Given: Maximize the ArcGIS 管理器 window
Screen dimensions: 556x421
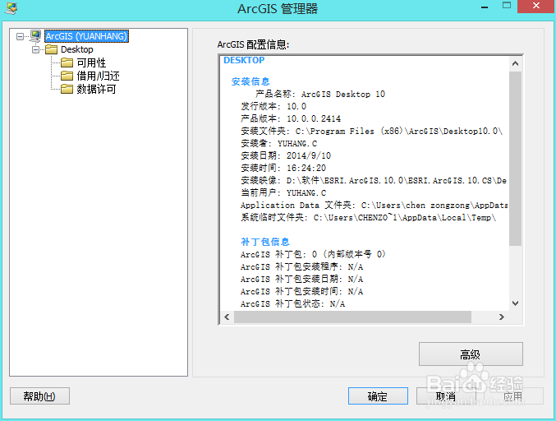Looking at the screenshot, I should 507,6.
